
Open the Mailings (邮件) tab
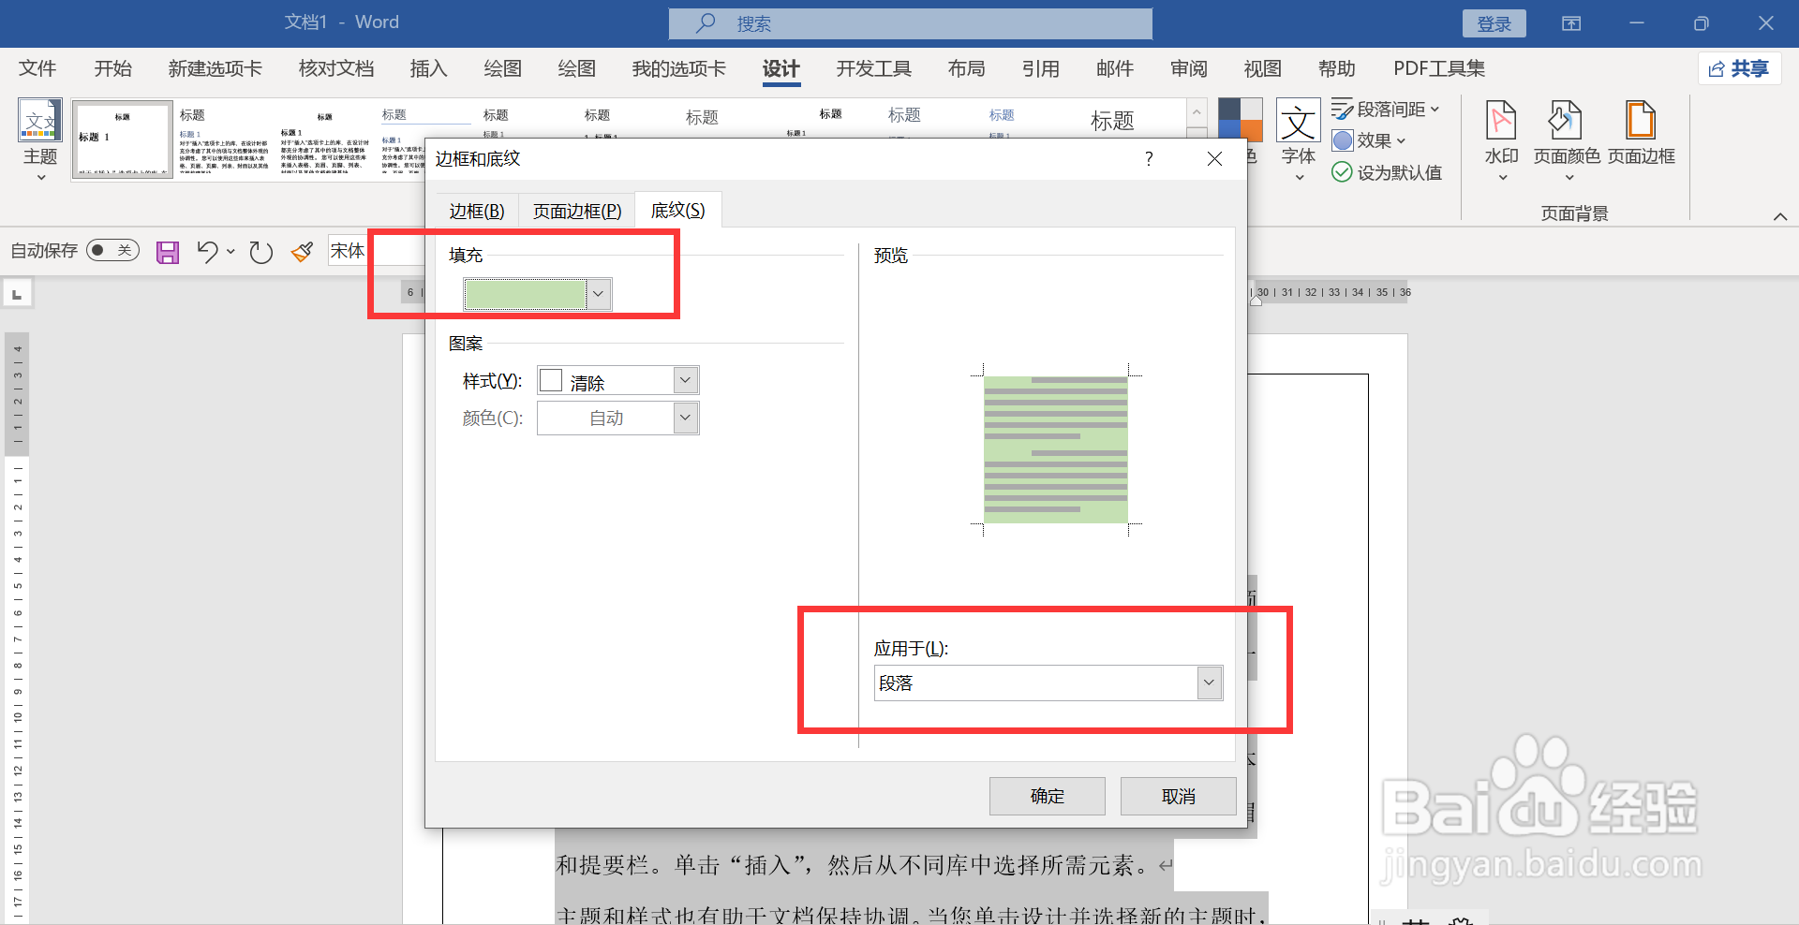1115,68
